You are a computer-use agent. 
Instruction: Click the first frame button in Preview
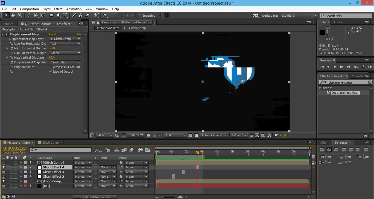click(x=322, y=67)
